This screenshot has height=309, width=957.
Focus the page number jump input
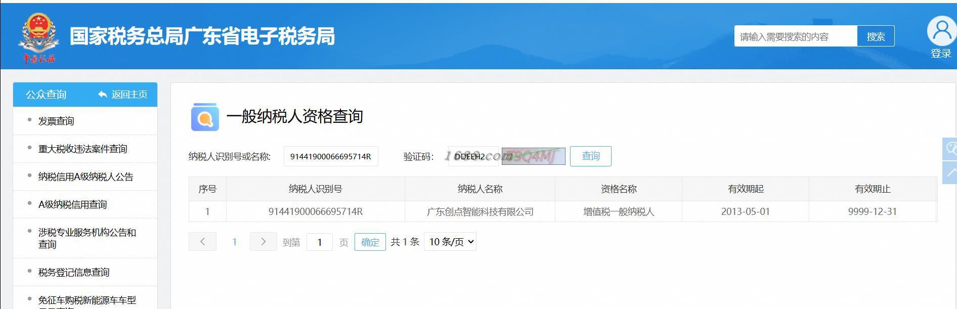320,242
